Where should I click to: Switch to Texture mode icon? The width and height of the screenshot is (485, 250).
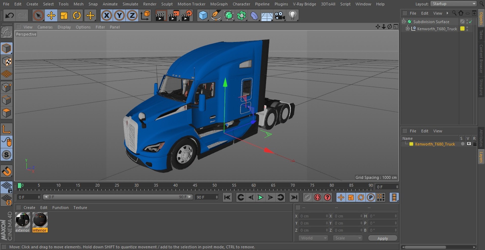pyautogui.click(x=6, y=61)
